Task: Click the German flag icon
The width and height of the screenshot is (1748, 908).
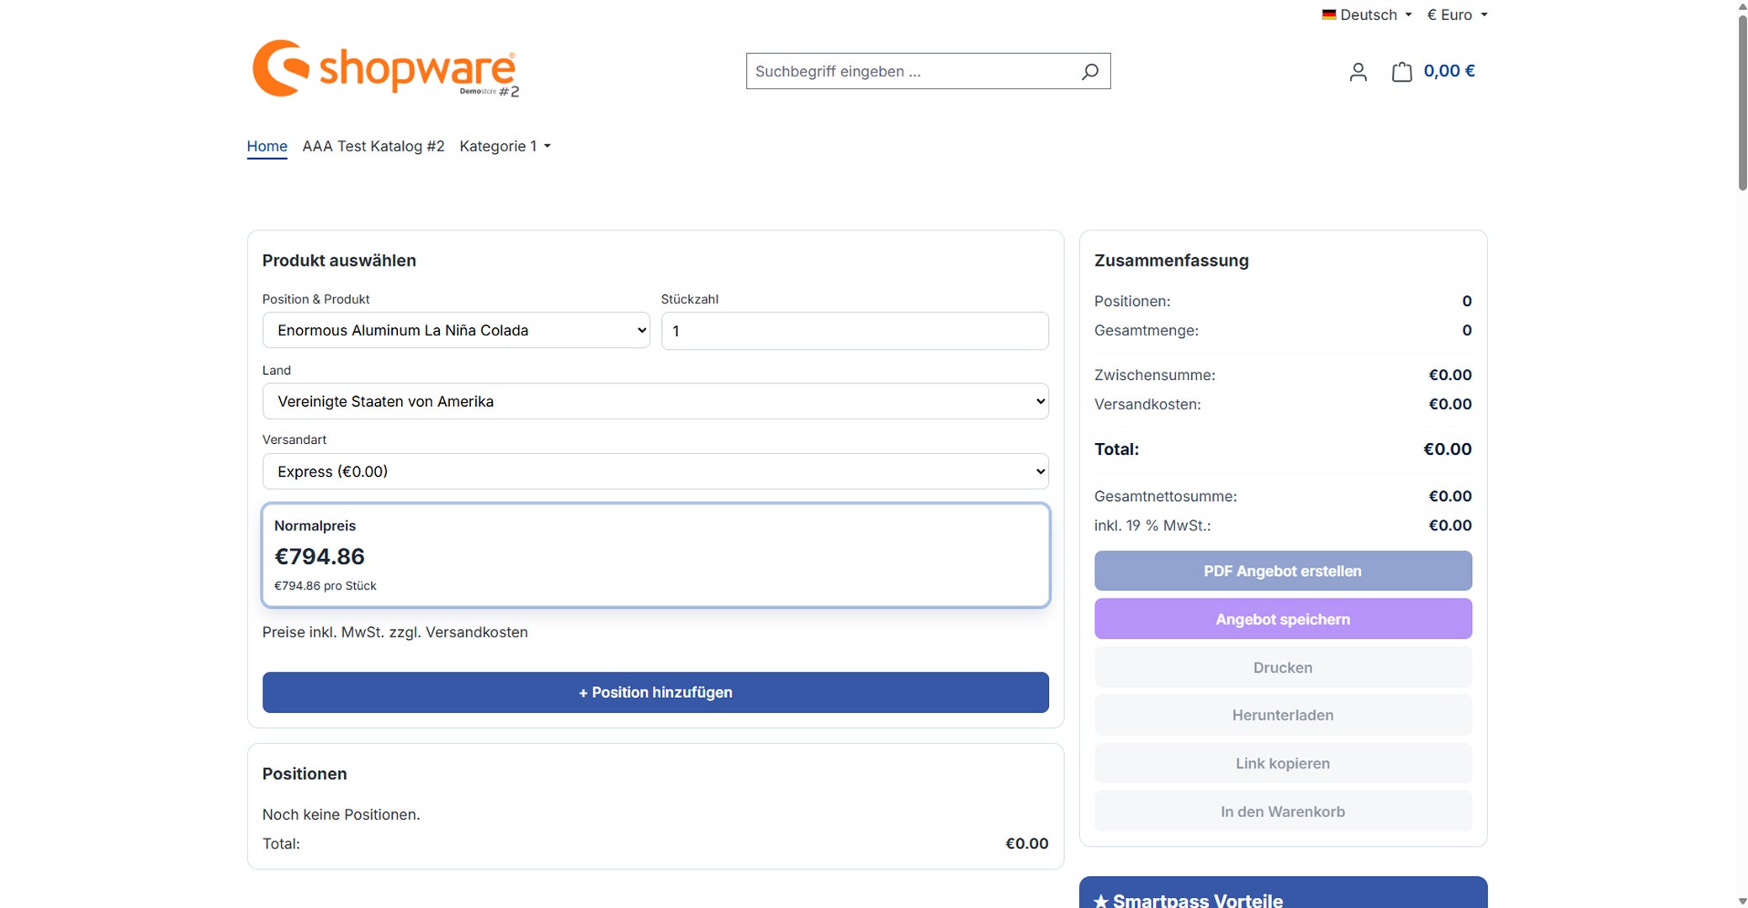Action: 1329,14
